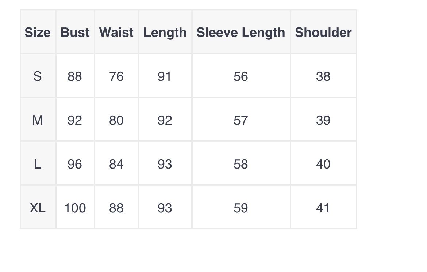Select the shoulder value 41 for XL
This screenshot has height=272, width=427.
(x=323, y=208)
